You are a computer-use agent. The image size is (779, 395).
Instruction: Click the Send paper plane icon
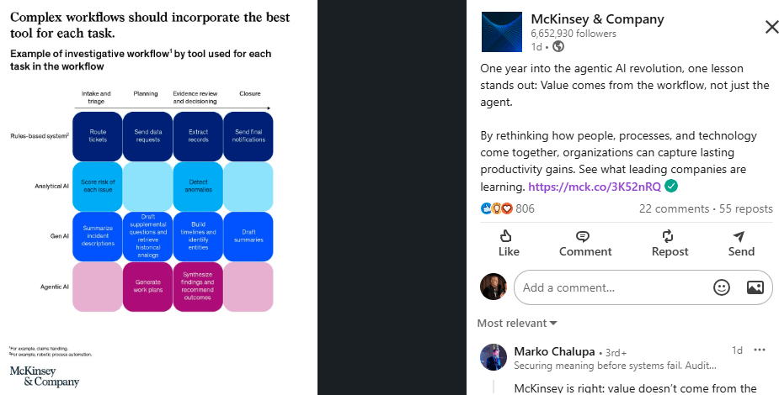740,236
